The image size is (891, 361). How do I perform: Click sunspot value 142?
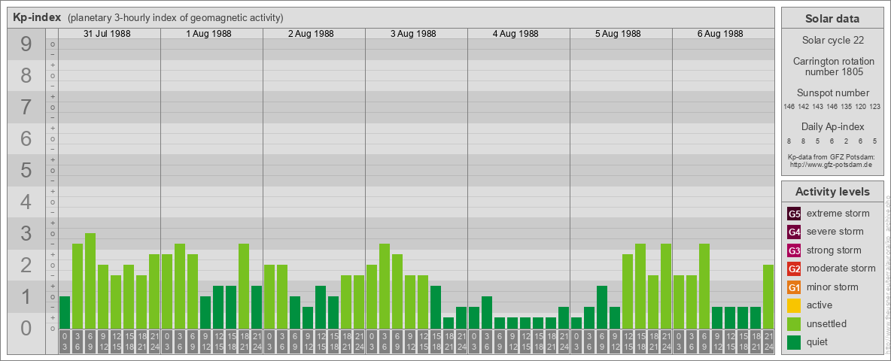click(804, 107)
